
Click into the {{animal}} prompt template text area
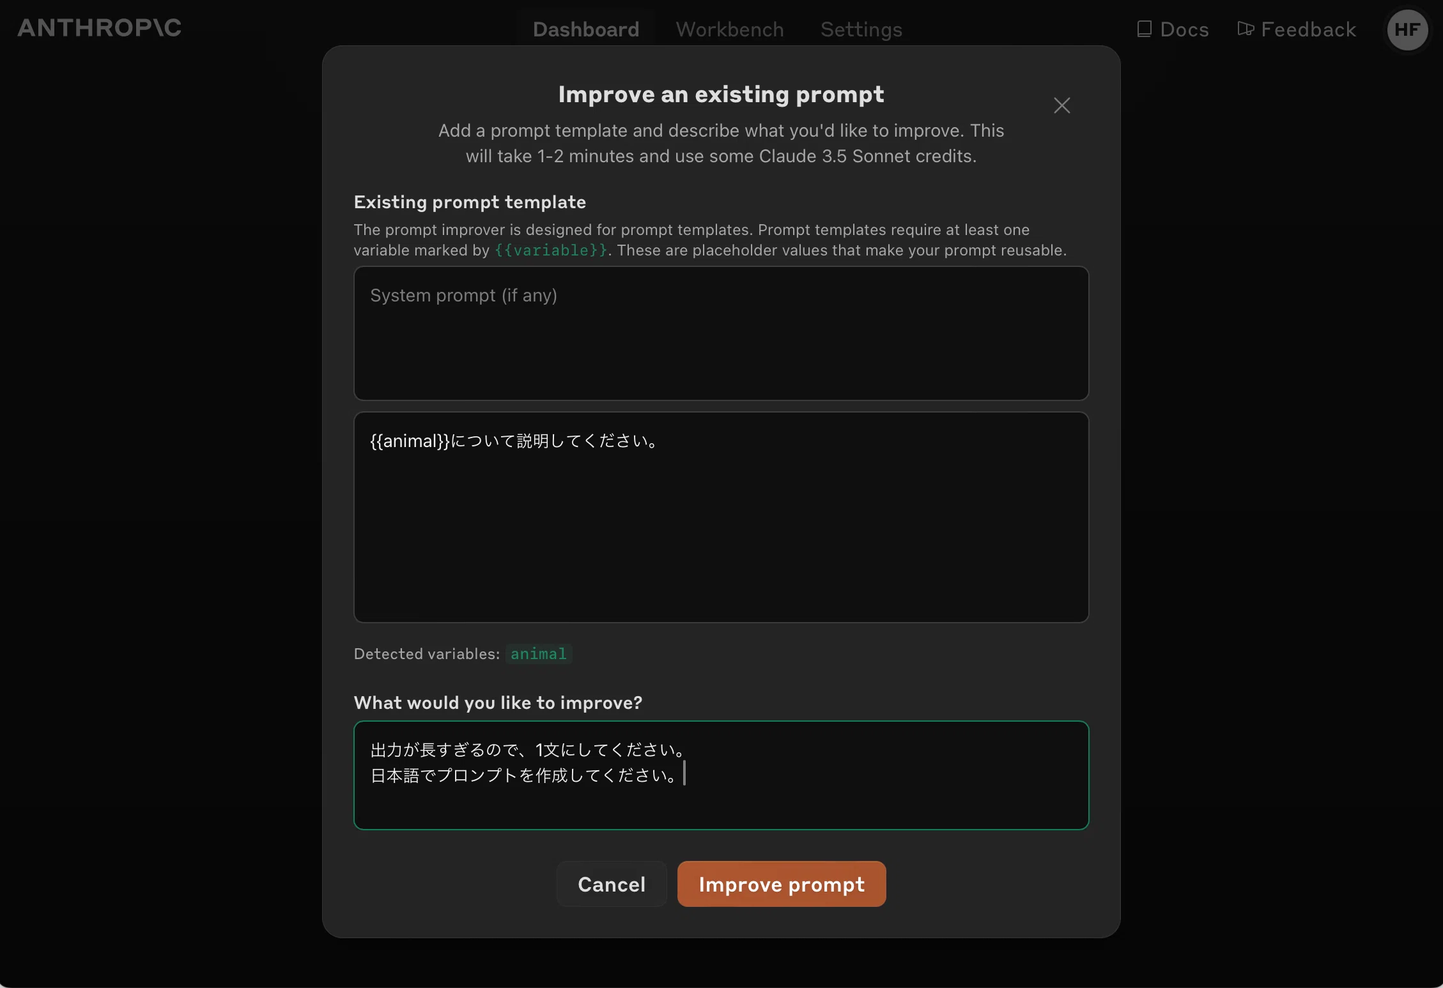coord(721,517)
